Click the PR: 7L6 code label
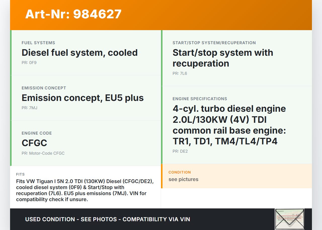Screen dimensions: 322x230 coord(180,74)
